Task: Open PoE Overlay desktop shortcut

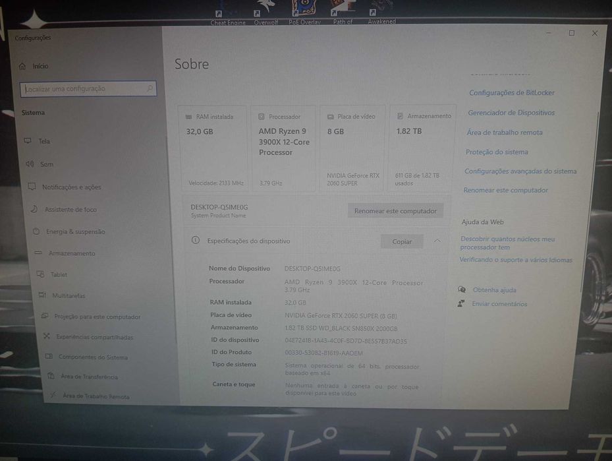Action: point(304,13)
